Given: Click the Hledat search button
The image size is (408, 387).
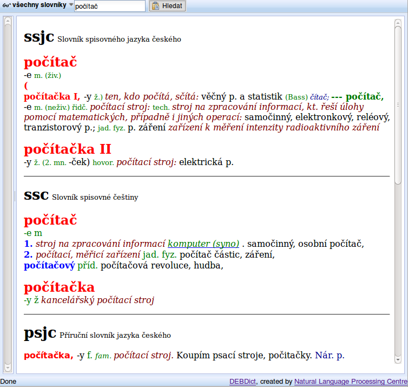Looking at the screenshot, I should tap(167, 6).
